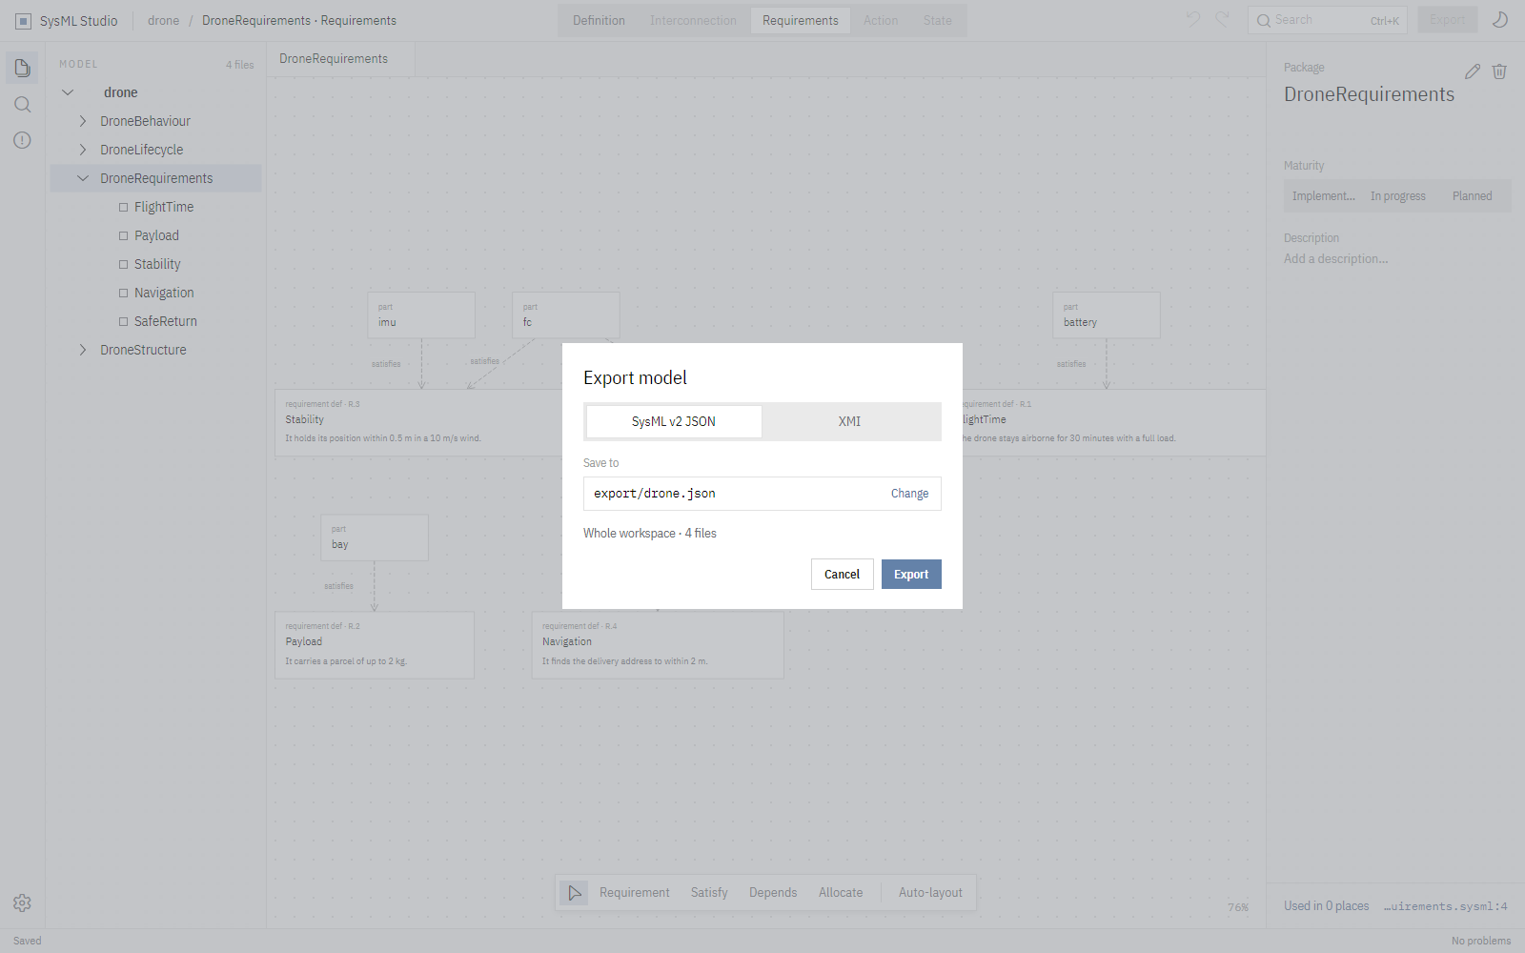This screenshot has height=953, width=1525.
Task: Open settings gear in the sidebar
Action: tap(22, 902)
